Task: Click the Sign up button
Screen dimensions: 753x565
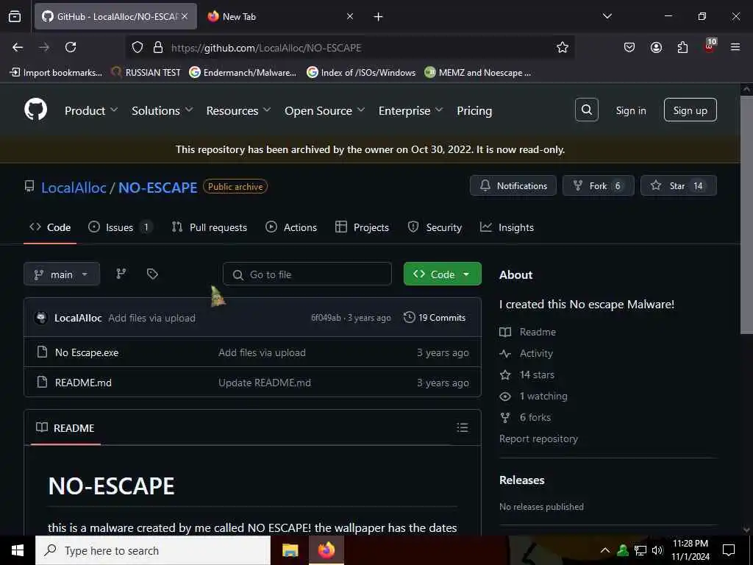Action: tap(690, 110)
